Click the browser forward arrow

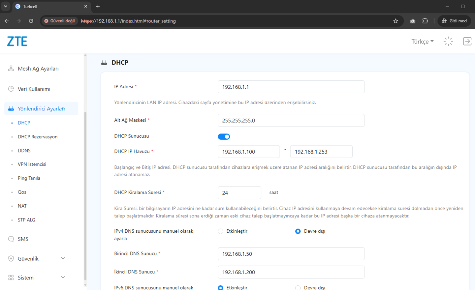click(x=19, y=21)
